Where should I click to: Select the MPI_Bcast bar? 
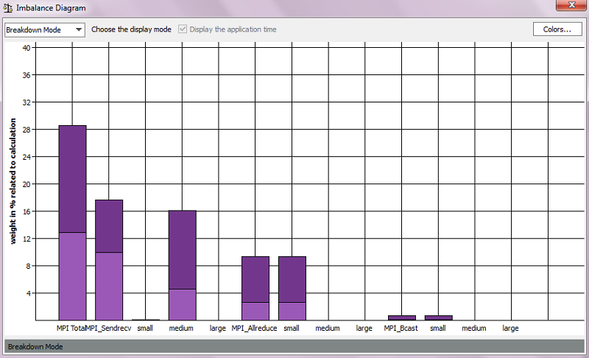[x=402, y=317]
